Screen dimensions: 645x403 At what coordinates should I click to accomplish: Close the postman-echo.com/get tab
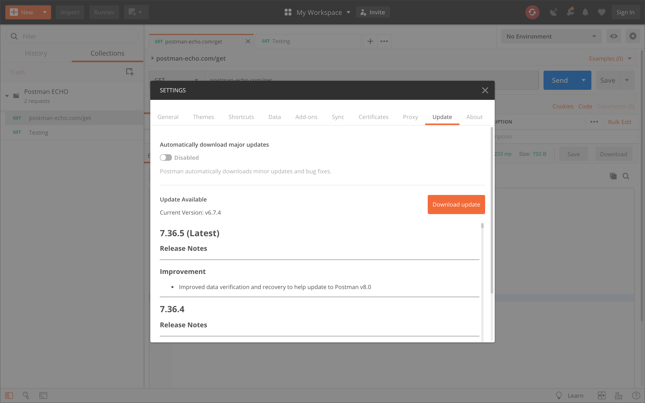(x=248, y=41)
